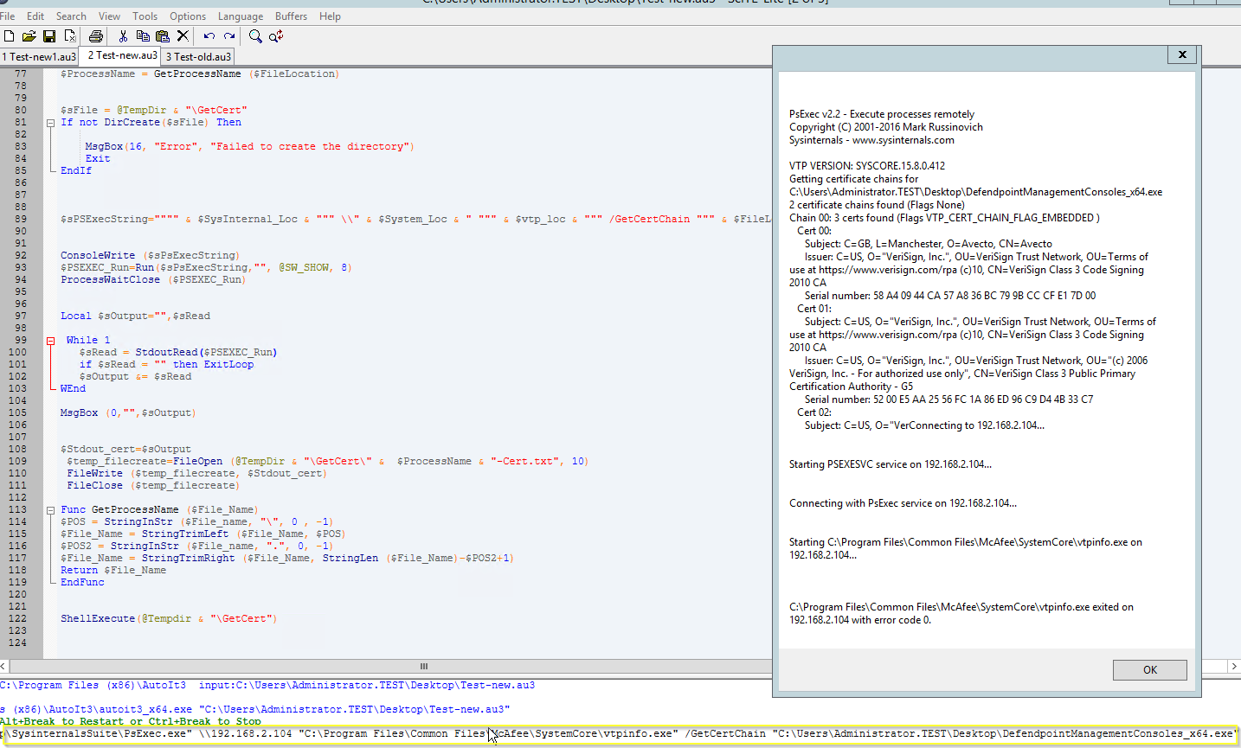
Task: Collapse the If block at line 81
Action: 50,123
